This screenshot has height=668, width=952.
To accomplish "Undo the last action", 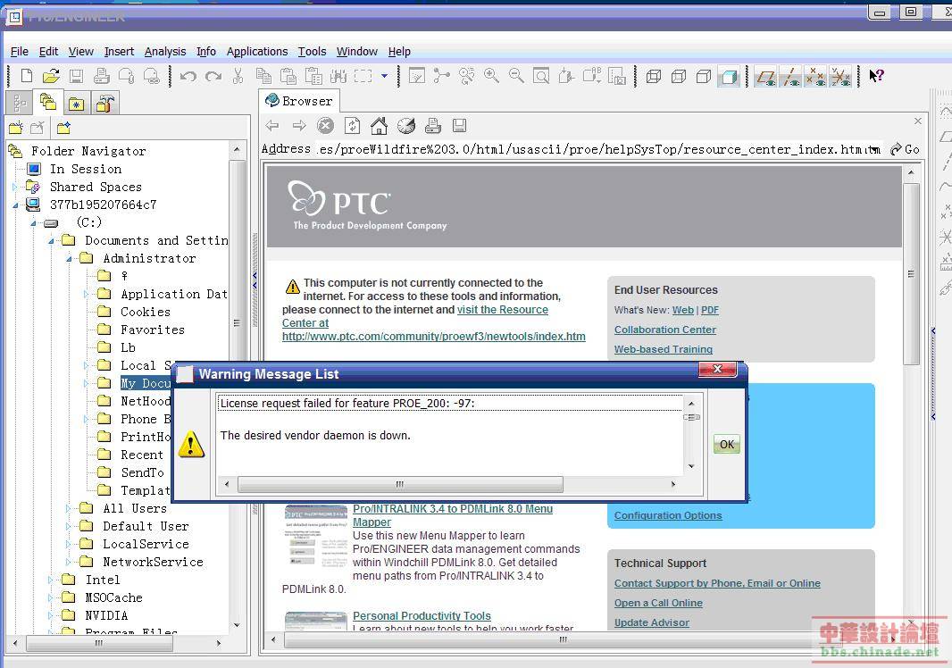I will coord(188,76).
